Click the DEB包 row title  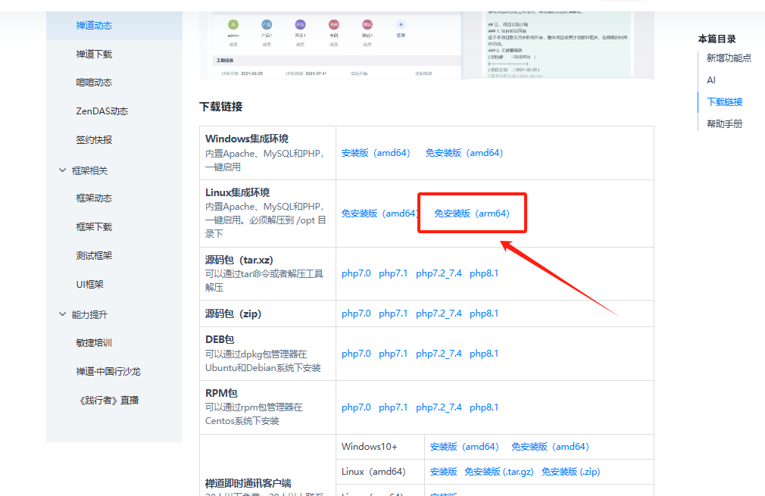pos(220,339)
